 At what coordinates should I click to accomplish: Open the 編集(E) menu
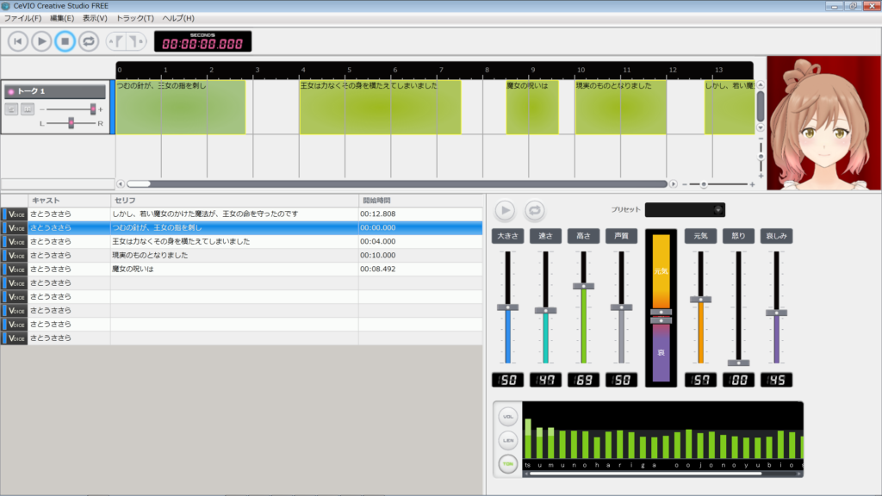click(62, 18)
